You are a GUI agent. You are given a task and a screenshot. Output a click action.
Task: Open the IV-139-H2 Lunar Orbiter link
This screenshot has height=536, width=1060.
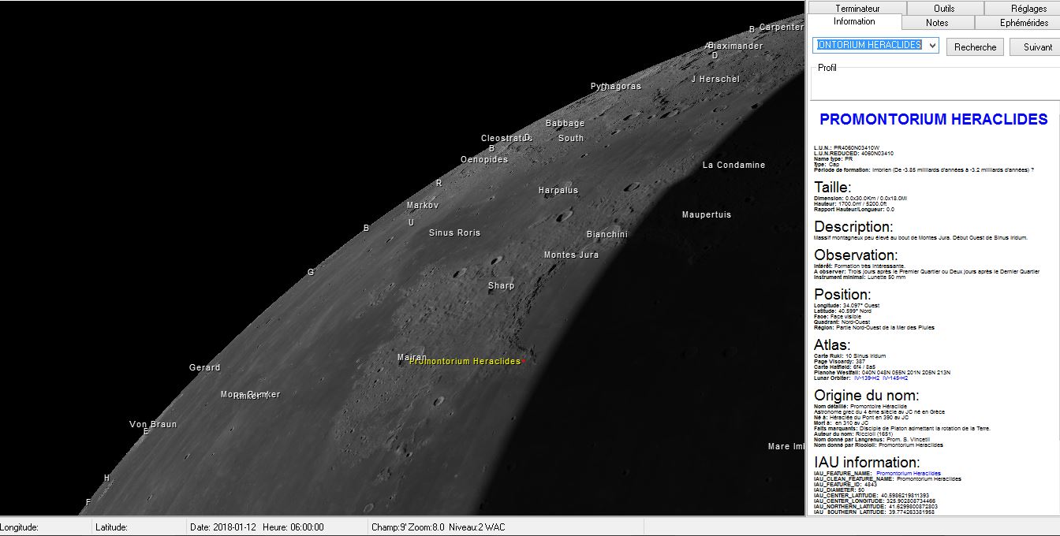[x=866, y=378]
